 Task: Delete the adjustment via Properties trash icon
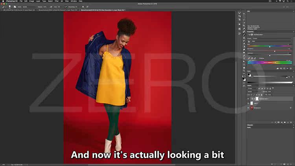point(291,68)
